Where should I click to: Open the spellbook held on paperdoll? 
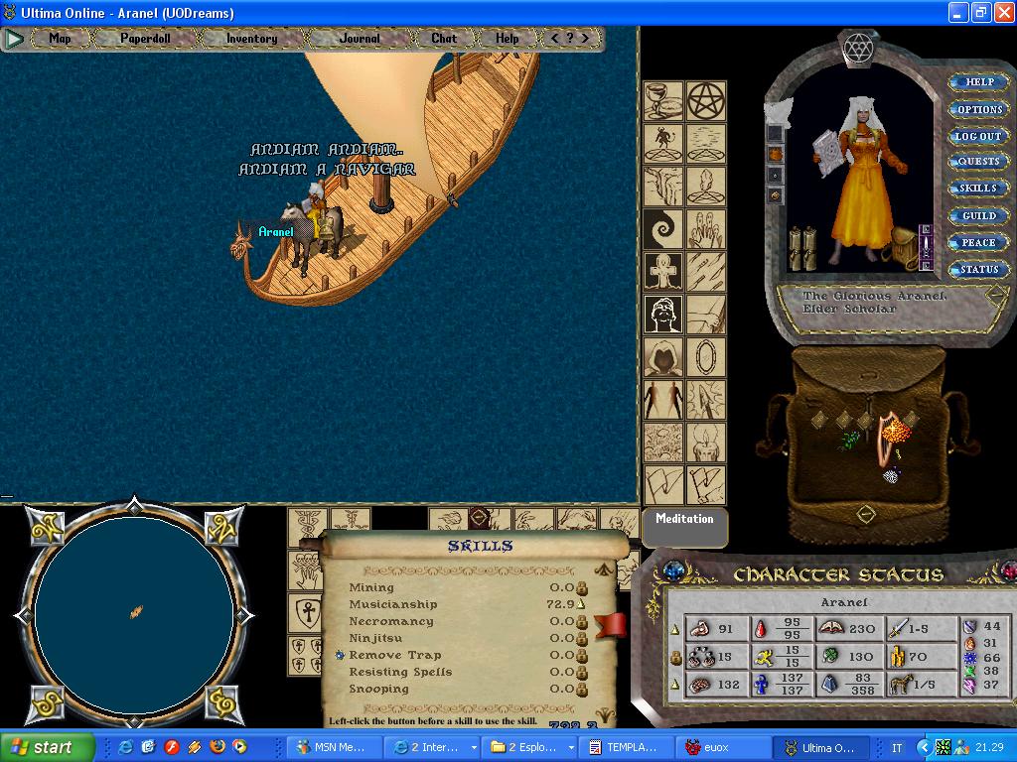[x=827, y=153]
